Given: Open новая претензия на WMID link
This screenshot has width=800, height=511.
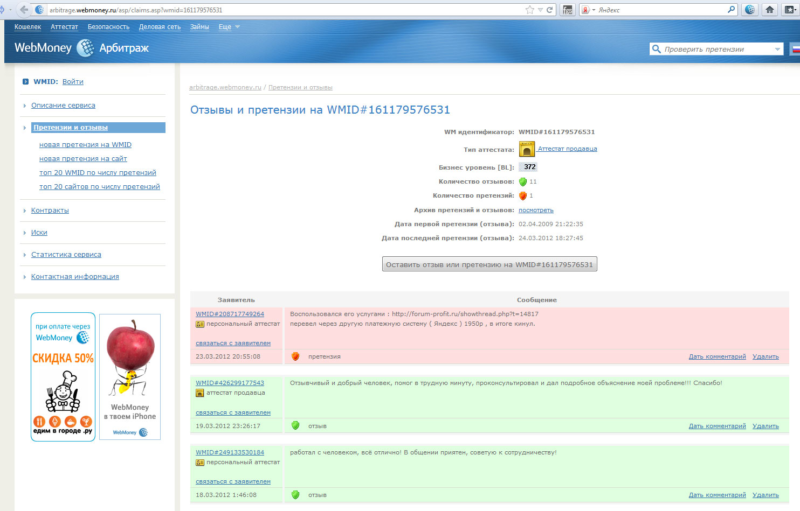Looking at the screenshot, I should coord(85,145).
